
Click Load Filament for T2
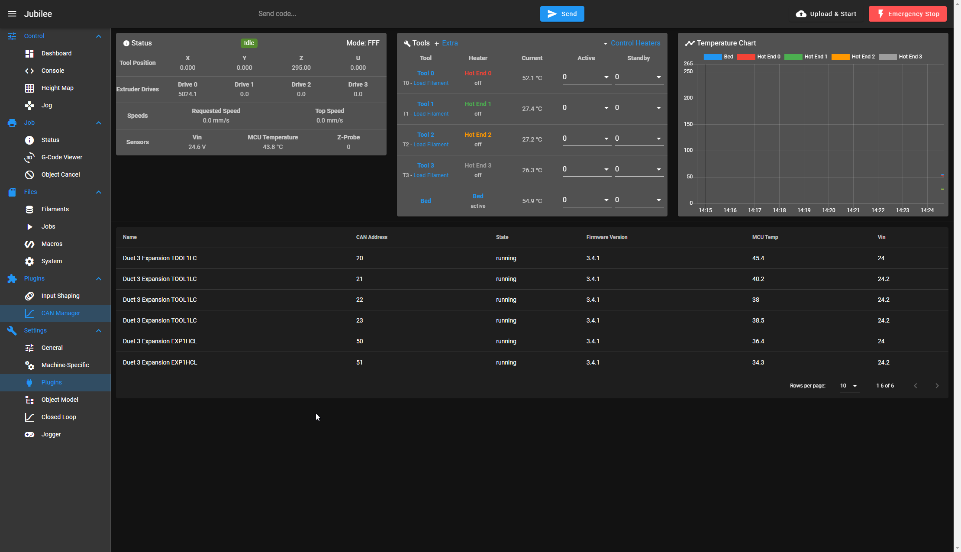click(x=431, y=145)
